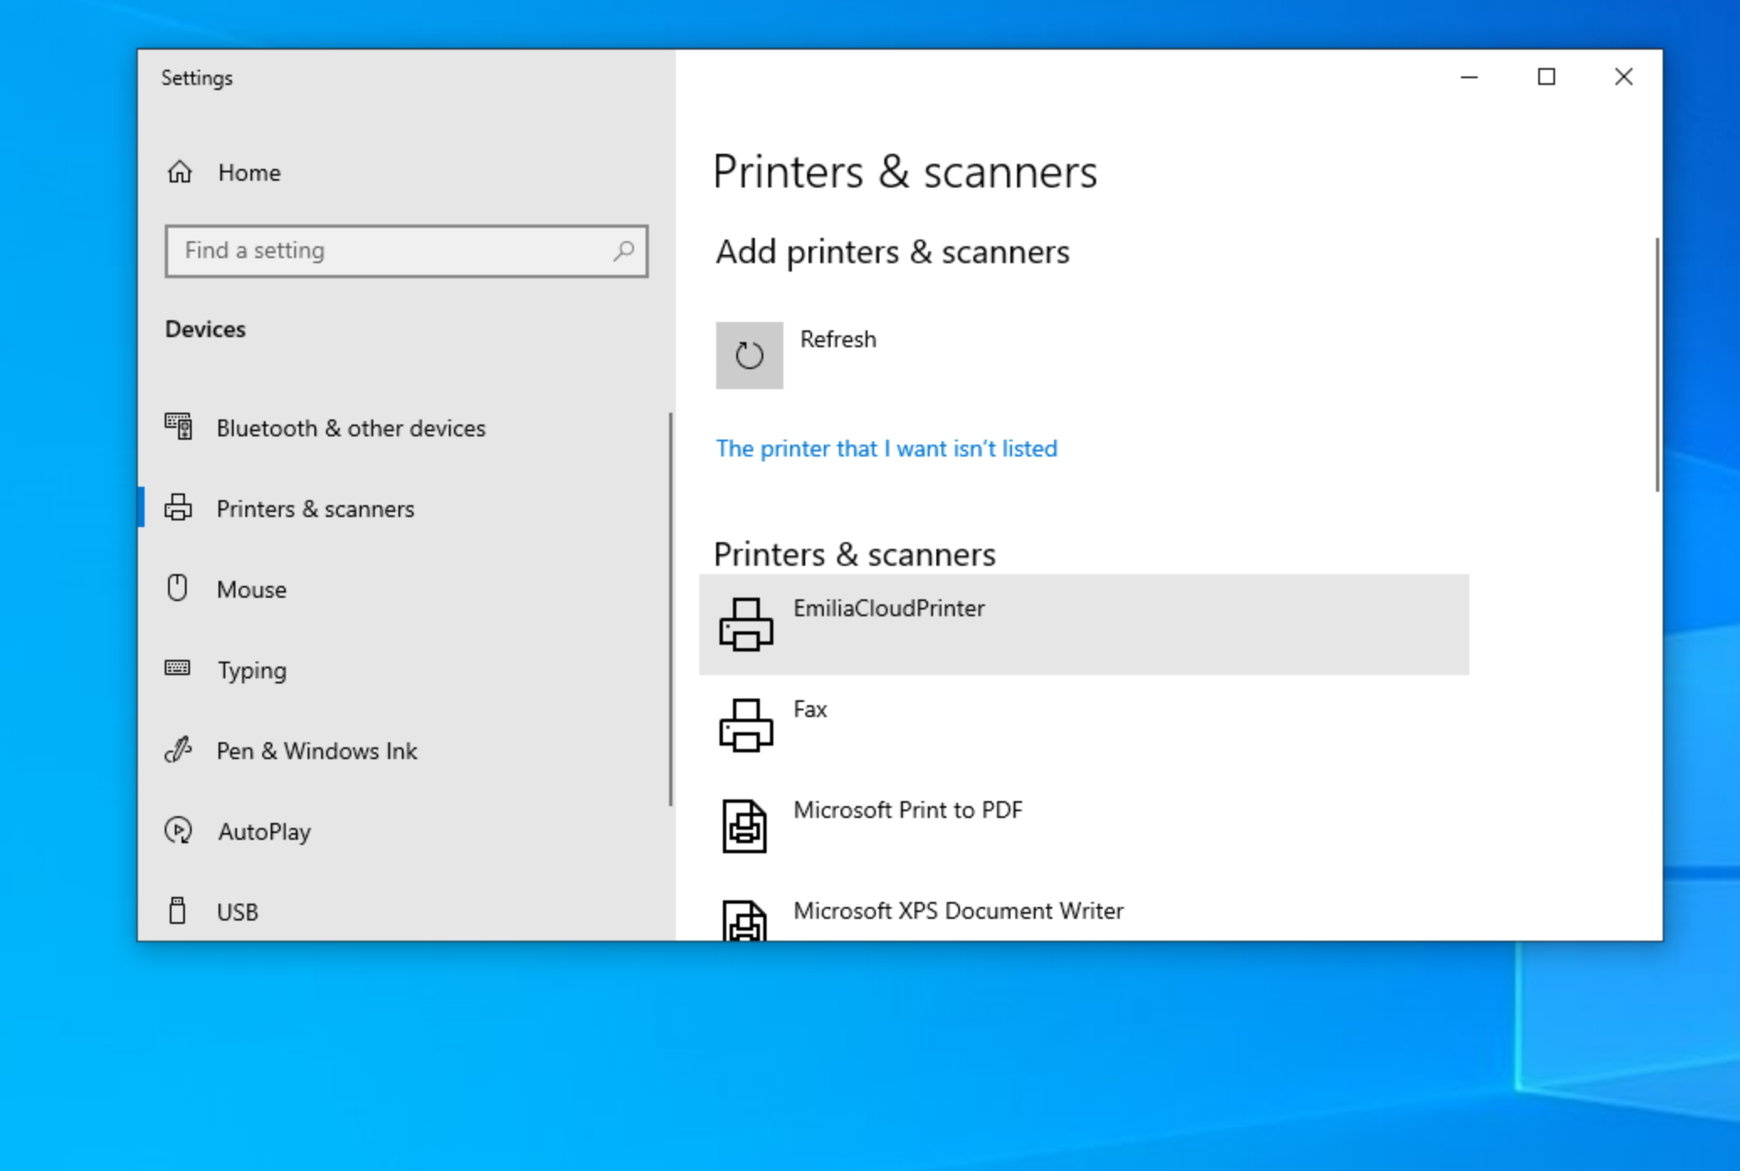Click the EmiliaCloudPrinter printer icon

coord(746,625)
